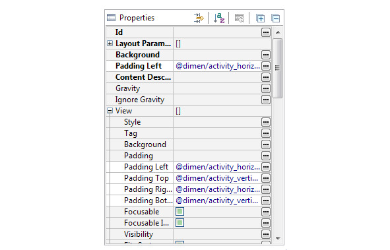The height and width of the screenshot is (250, 390).
Task: Open ellipsis button for top Background property
Action: 266,55
